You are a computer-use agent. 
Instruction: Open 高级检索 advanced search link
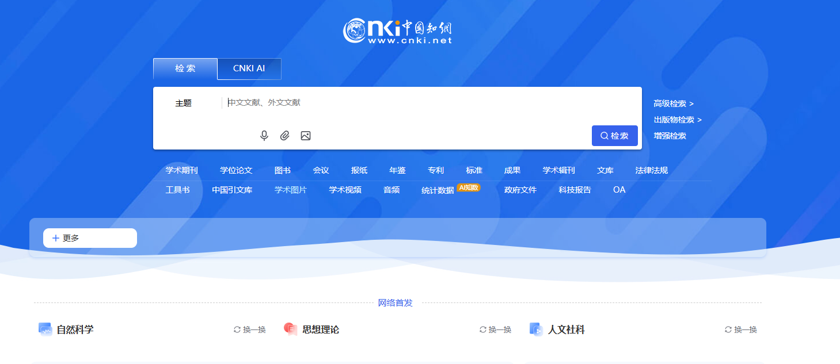(x=674, y=104)
